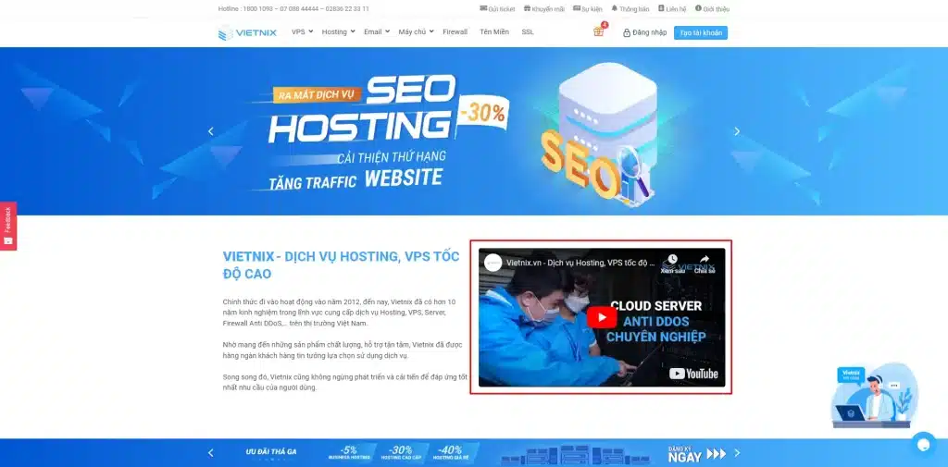Expand the Máy chủ menu dropdown

point(416,32)
